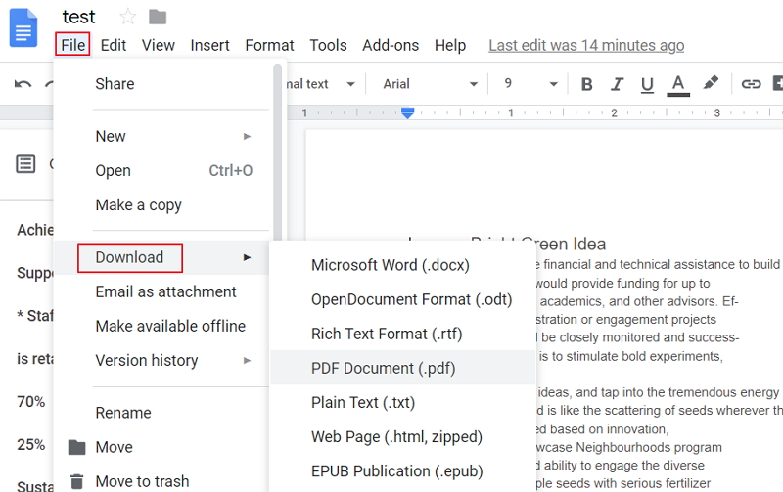This screenshot has height=492, width=783.
Task: Select Microsoft Word (.docx) format
Action: point(390,265)
